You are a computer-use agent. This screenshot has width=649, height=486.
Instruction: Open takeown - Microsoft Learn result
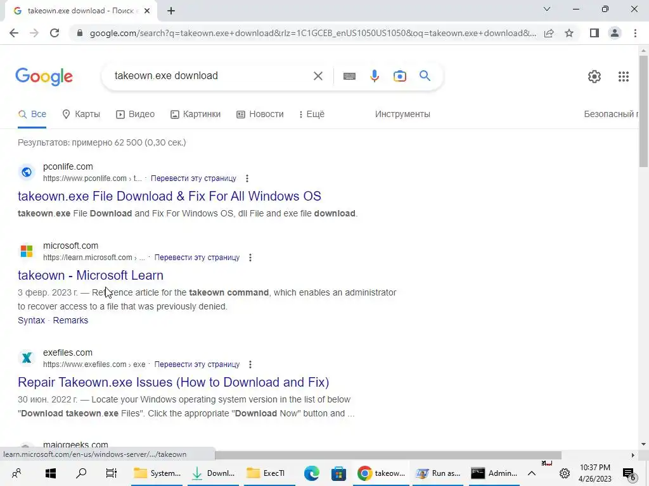[x=91, y=275]
